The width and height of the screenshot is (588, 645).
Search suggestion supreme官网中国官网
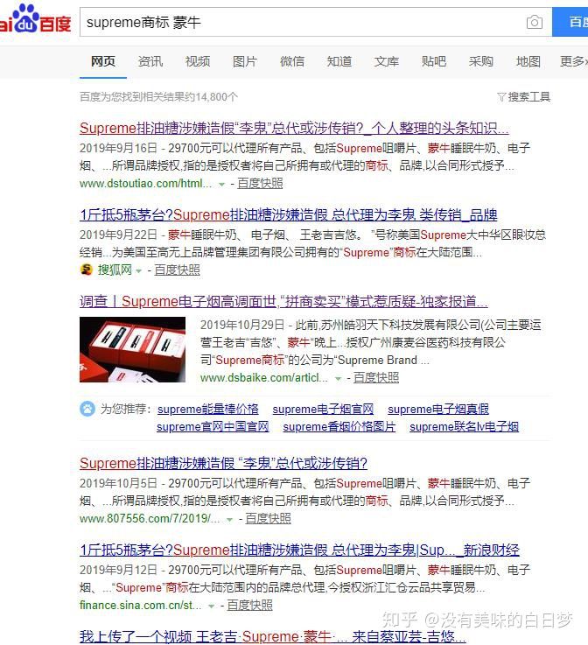(213, 427)
